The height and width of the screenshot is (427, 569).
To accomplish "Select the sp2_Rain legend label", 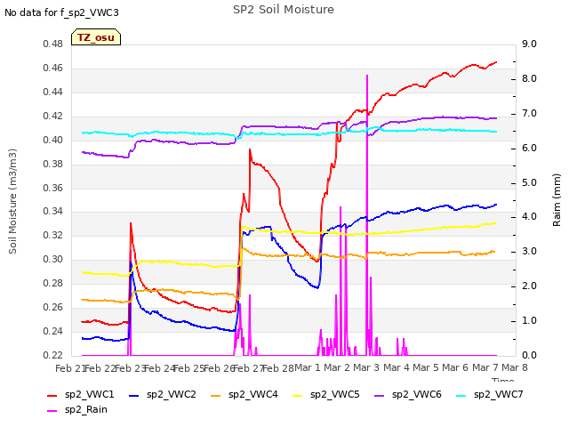I will pyautogui.click(x=86, y=410).
